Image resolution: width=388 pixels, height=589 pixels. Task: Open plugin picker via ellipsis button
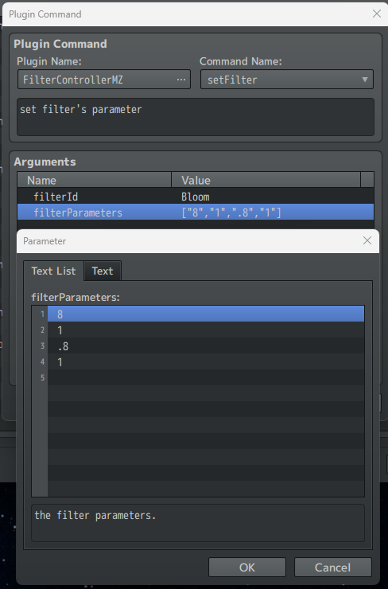(181, 80)
